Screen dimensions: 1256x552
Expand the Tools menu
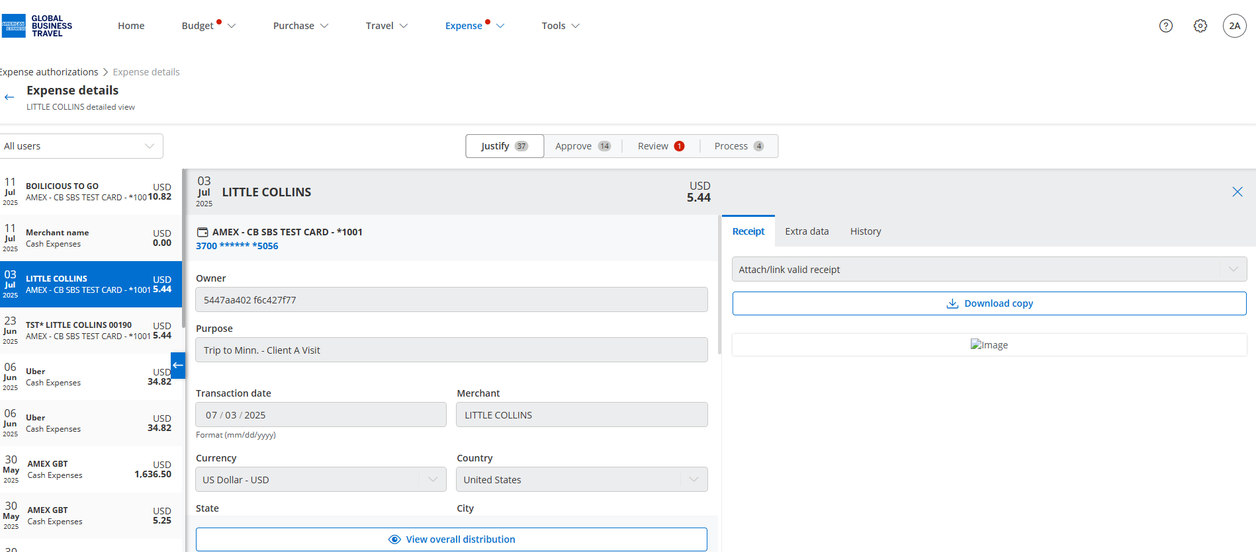pyautogui.click(x=561, y=26)
